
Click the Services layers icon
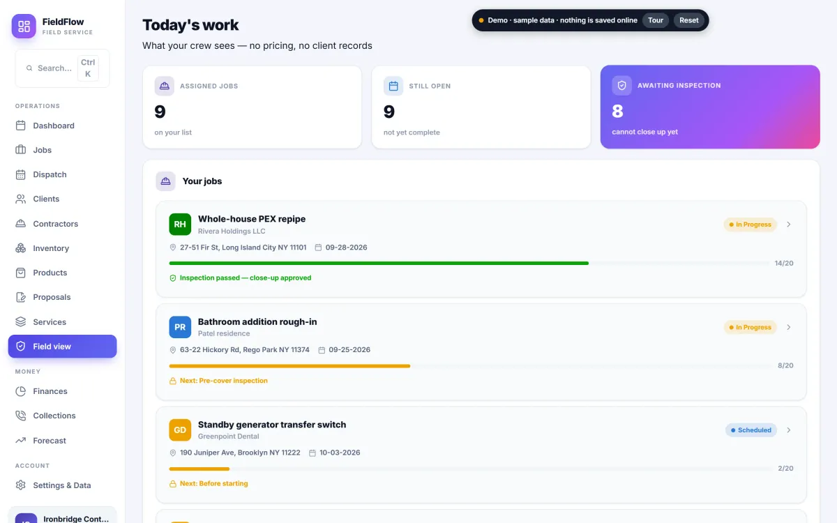coord(21,322)
